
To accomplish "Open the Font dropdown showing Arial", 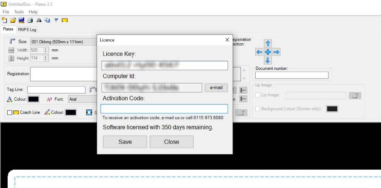I will pos(82,99).
